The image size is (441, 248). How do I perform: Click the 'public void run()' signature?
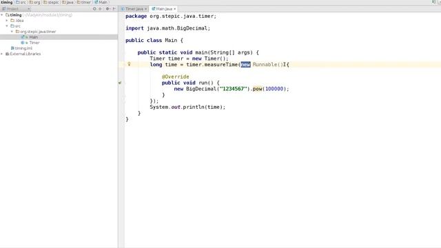[187, 83]
